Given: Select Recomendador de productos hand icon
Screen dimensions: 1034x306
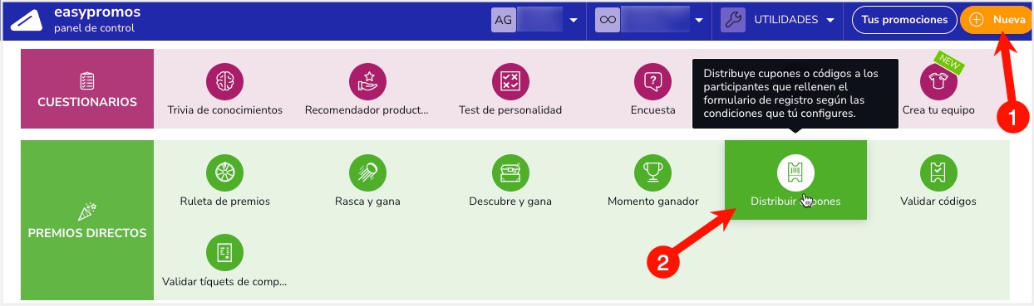Looking at the screenshot, I should pyautogui.click(x=368, y=81).
